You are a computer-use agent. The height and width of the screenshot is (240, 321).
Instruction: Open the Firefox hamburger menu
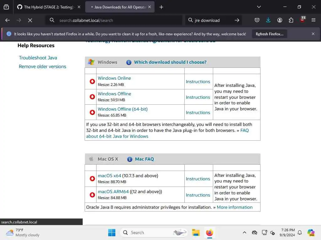click(x=313, y=20)
